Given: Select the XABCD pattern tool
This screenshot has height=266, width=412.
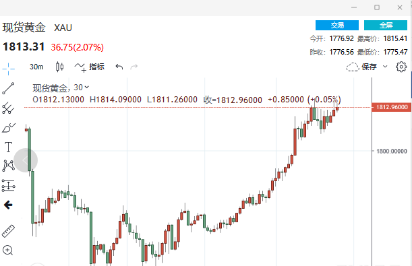Looking at the screenshot, I should (8, 166).
